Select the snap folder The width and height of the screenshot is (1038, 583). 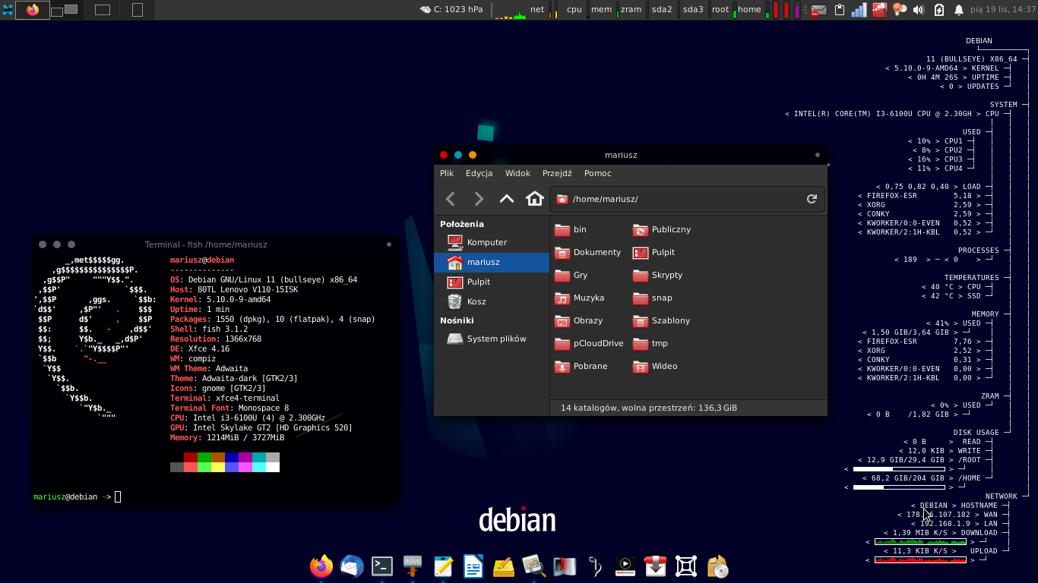653,298
